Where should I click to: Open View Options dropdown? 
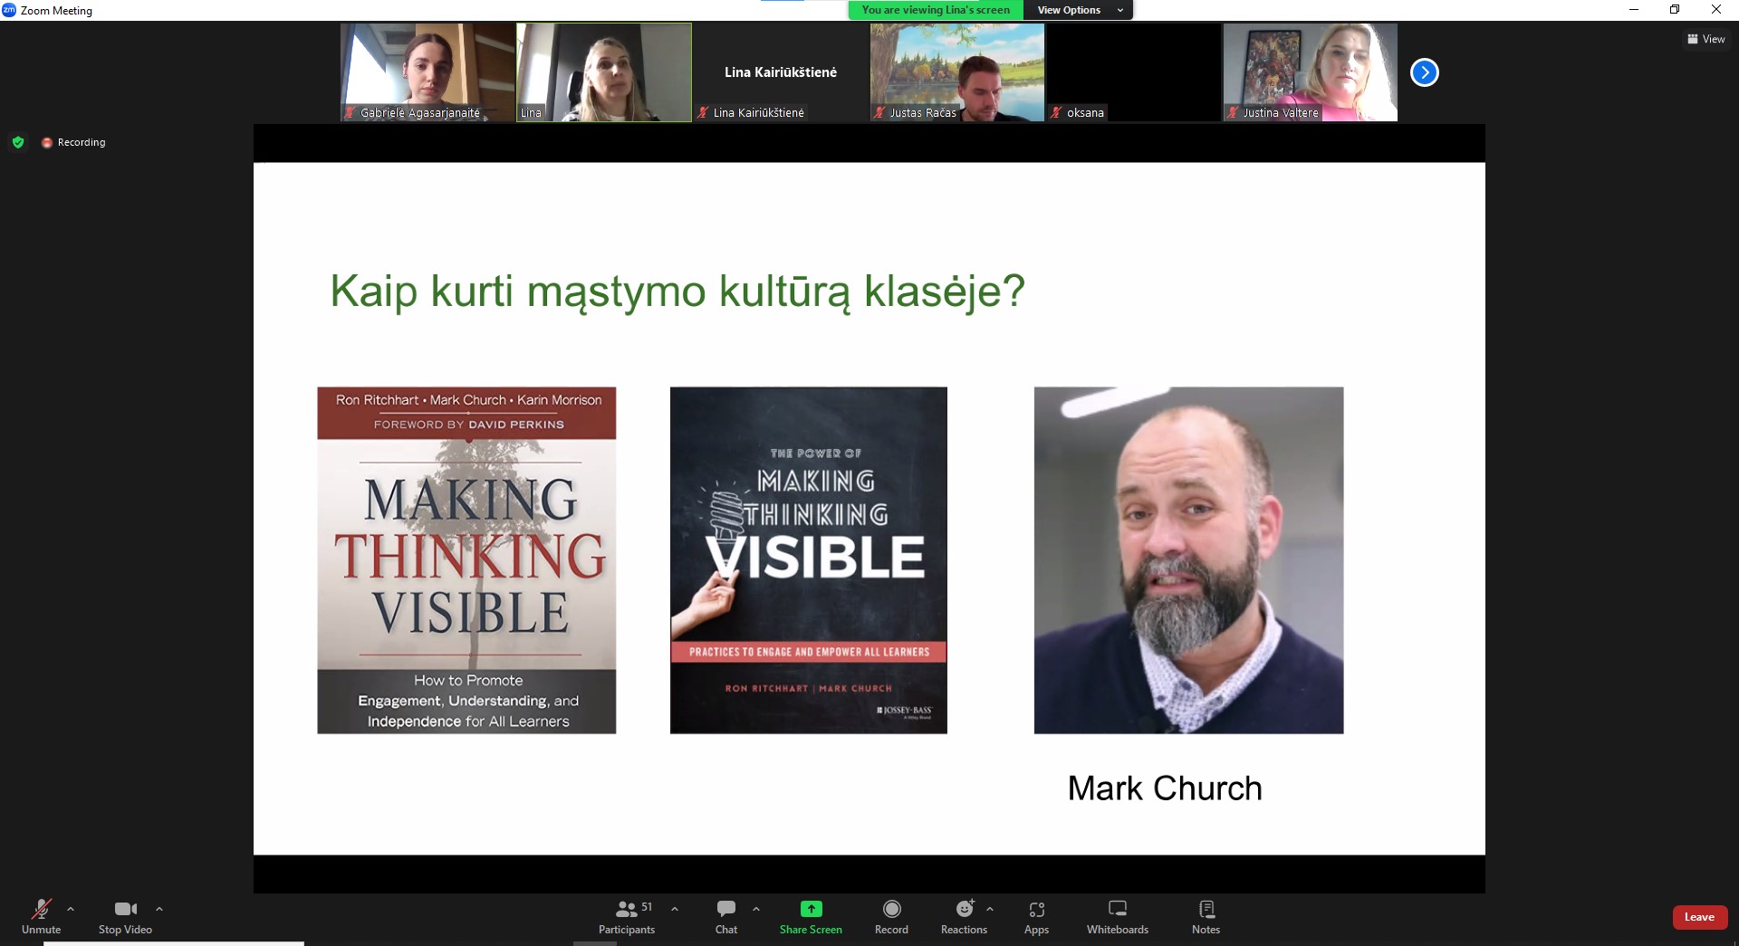1078,10
